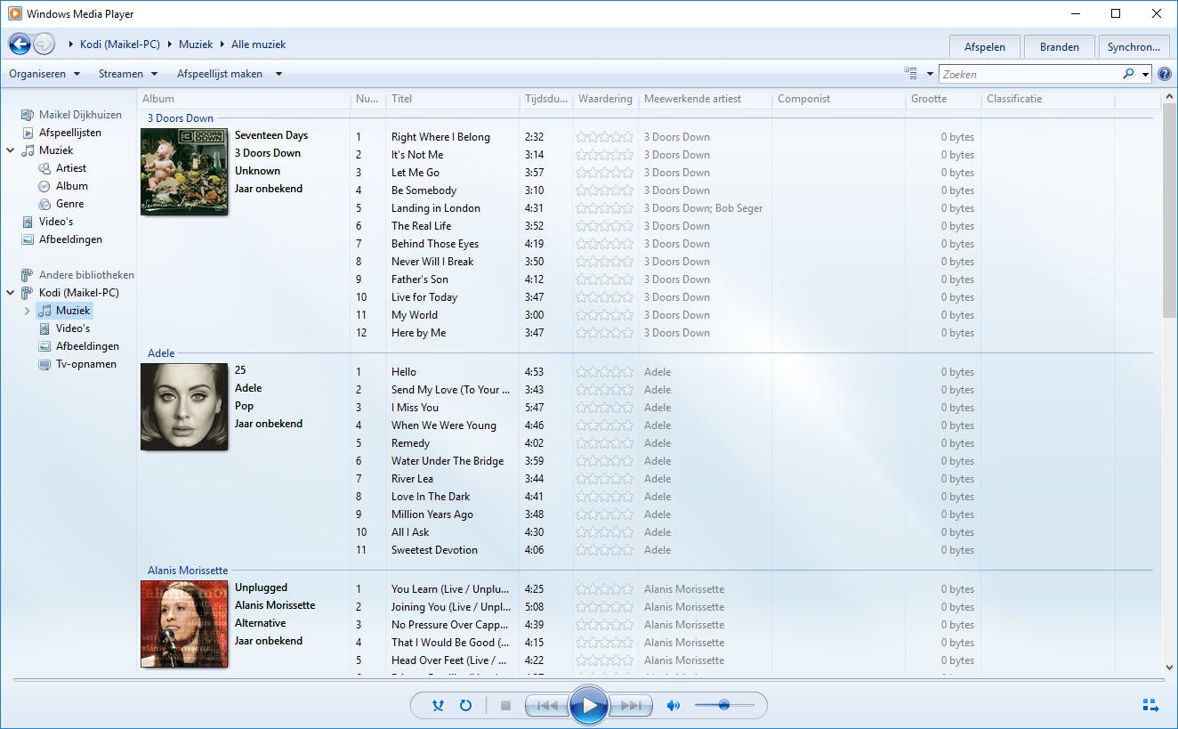Adjust the volume slider

pos(724,705)
